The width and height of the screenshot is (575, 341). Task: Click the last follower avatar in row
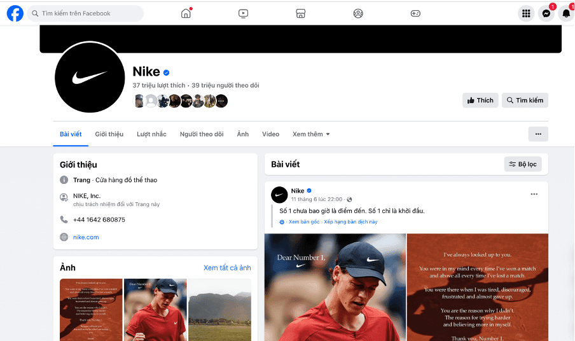221,101
